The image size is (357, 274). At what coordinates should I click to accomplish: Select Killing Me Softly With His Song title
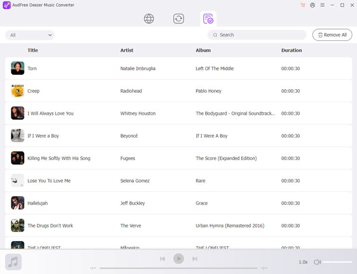pyautogui.click(x=59, y=158)
